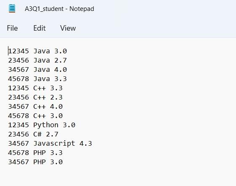236x186 pixels.
Task: Click the word Python in the text
Action: (46, 125)
